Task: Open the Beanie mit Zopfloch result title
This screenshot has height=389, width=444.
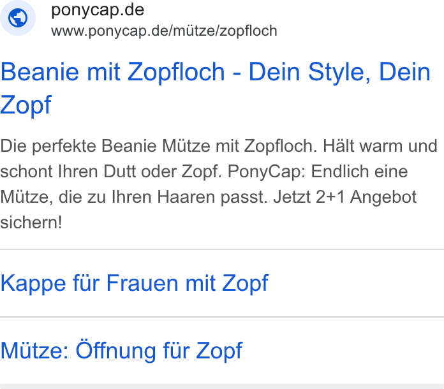Action: pyautogui.click(x=215, y=89)
